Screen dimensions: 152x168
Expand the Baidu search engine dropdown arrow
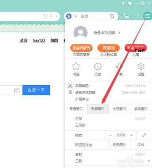click(x=76, y=16)
